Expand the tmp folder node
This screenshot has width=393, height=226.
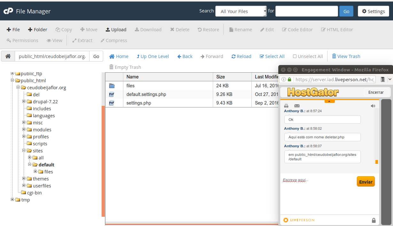12,200
